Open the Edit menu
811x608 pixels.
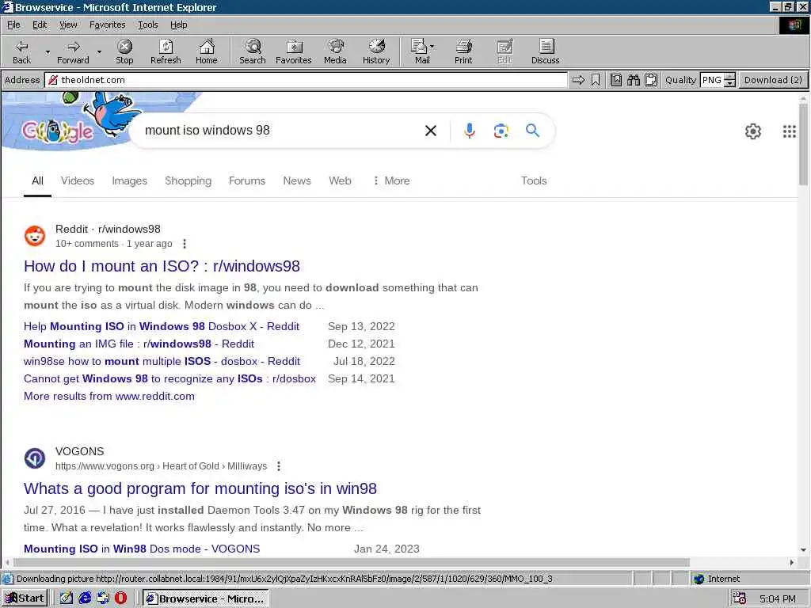click(x=40, y=25)
